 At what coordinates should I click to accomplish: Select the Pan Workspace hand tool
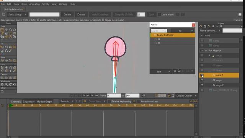point(2,84)
